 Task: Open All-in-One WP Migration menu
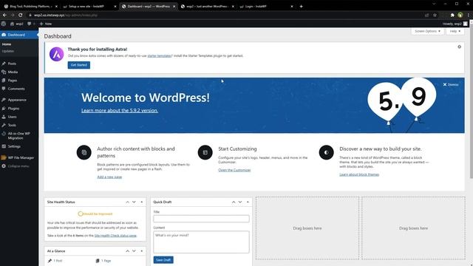pos(19,136)
